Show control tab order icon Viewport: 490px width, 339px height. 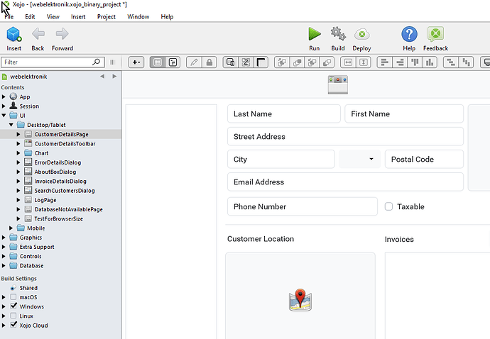[230, 62]
